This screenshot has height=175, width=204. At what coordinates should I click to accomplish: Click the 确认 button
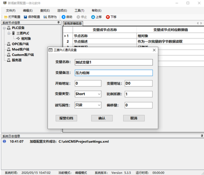(102, 118)
